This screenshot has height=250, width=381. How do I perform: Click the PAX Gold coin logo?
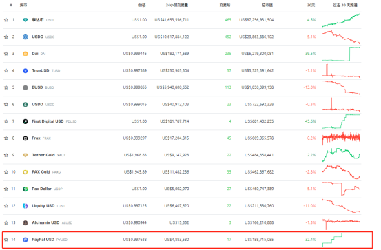[25, 172]
